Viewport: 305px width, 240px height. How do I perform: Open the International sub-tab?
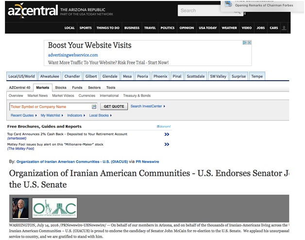[x=109, y=95]
